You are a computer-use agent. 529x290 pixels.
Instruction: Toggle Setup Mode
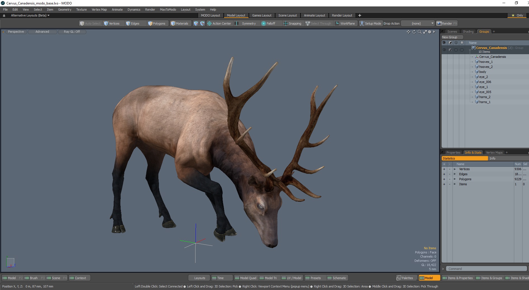click(x=370, y=23)
